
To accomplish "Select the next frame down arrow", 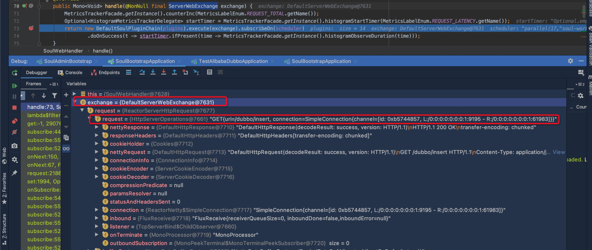I will click(44, 96).
